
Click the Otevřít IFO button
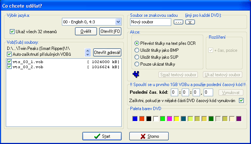(x=110, y=31)
